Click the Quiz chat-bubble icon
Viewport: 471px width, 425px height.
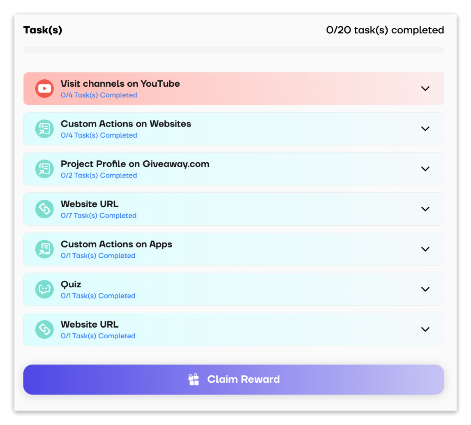pos(44,289)
